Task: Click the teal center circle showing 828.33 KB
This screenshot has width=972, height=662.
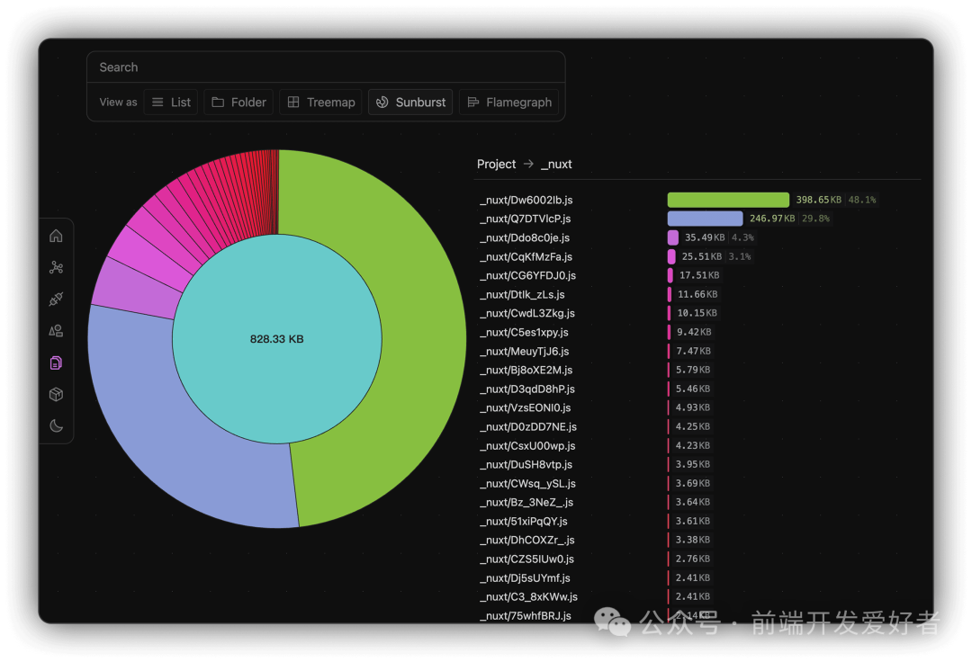Action: [x=277, y=360]
